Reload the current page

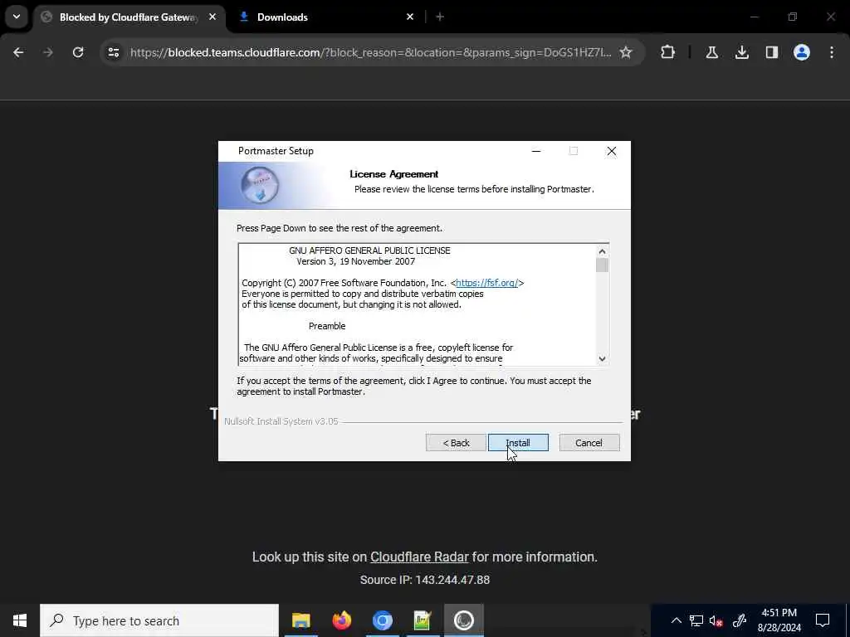point(78,52)
